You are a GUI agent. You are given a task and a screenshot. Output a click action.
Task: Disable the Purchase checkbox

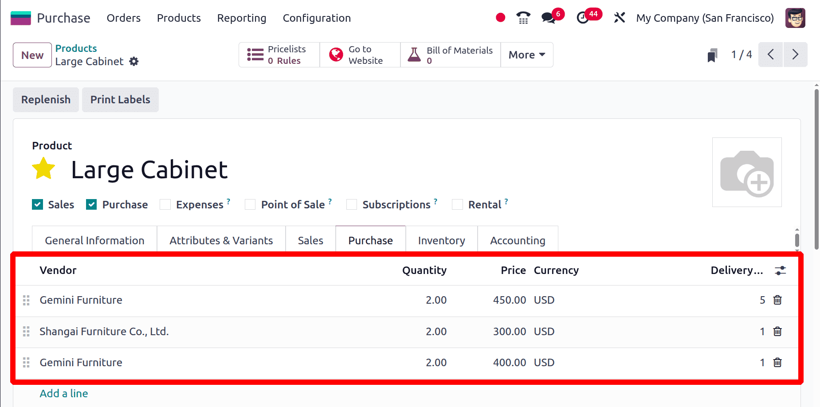pos(91,204)
